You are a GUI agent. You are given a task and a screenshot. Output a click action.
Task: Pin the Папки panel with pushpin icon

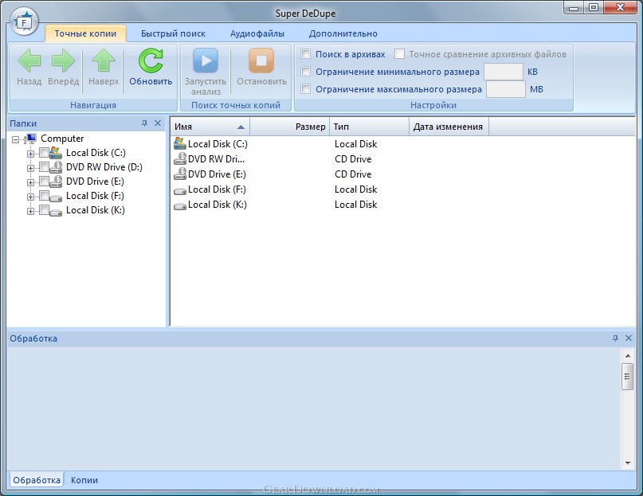(144, 123)
